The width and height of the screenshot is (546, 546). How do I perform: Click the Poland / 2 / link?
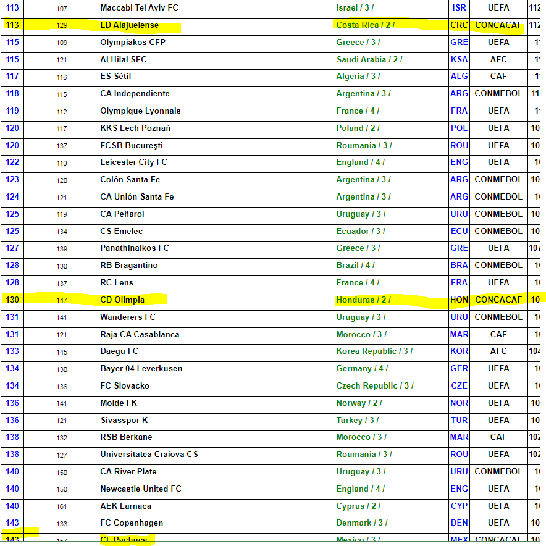358,128
